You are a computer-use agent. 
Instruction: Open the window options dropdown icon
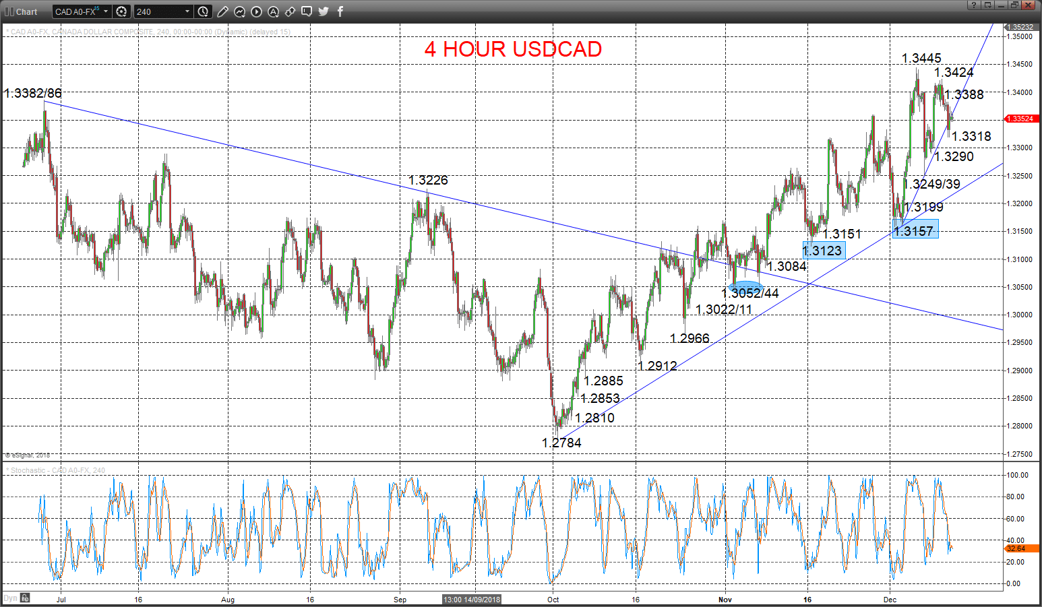pyautogui.click(x=987, y=5)
